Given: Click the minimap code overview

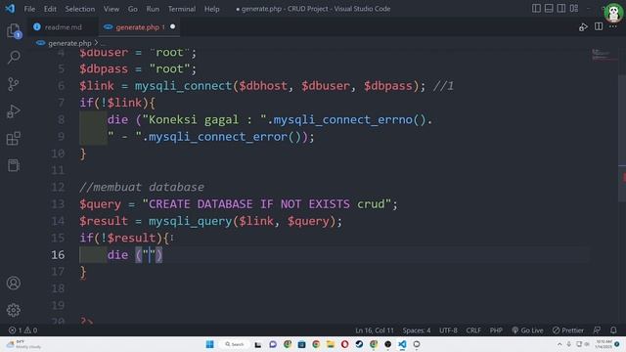Looking at the screenshot, I should [604, 55].
